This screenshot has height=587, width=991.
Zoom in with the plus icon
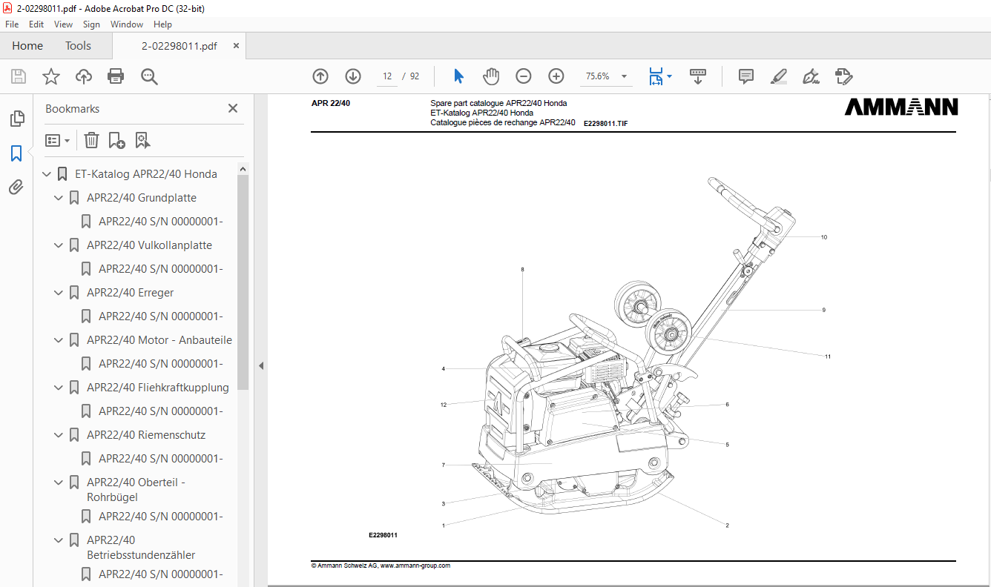(x=556, y=76)
